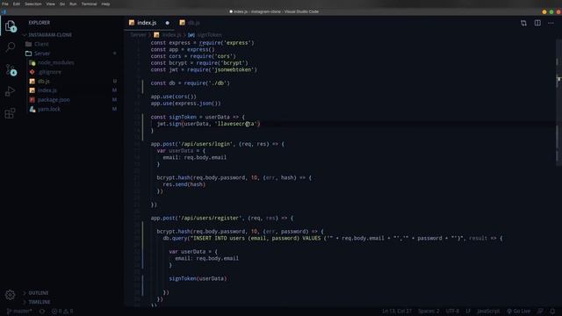Open db.js in the explorer tree
Viewport: 562px width, 316px height.
tap(43, 82)
